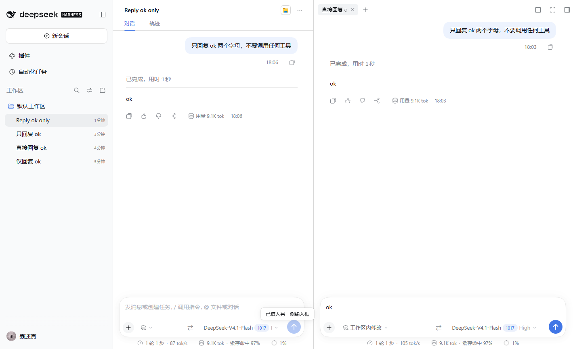Open permission mode dropdown in left input
Screen dimensions: 575x349
click(x=146, y=328)
